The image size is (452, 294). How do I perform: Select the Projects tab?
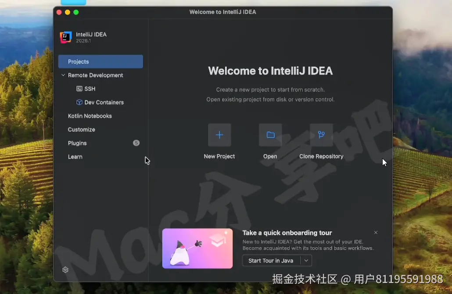pyautogui.click(x=100, y=62)
